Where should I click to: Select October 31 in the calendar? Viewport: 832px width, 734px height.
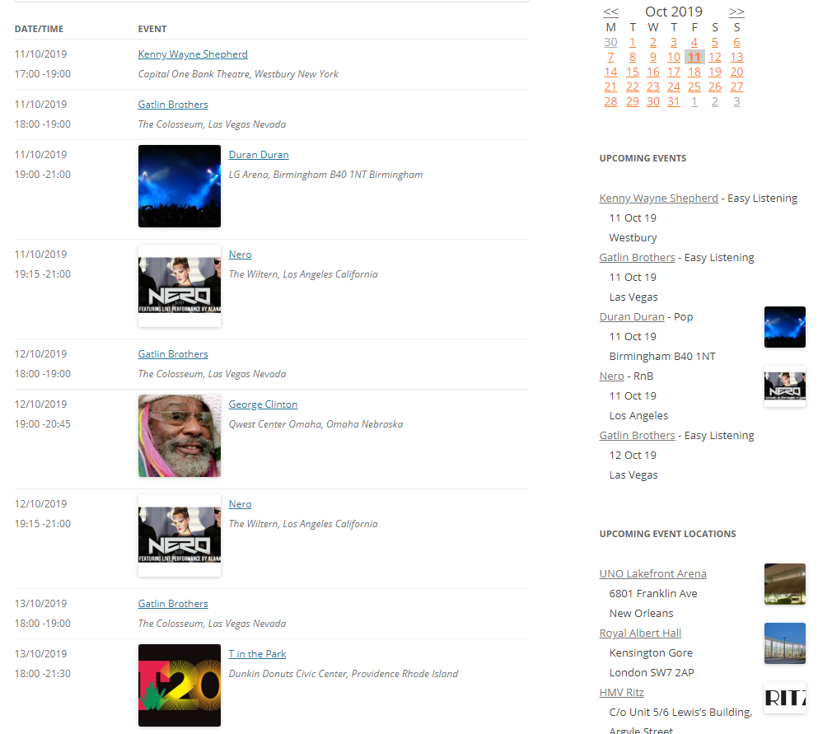pos(673,102)
